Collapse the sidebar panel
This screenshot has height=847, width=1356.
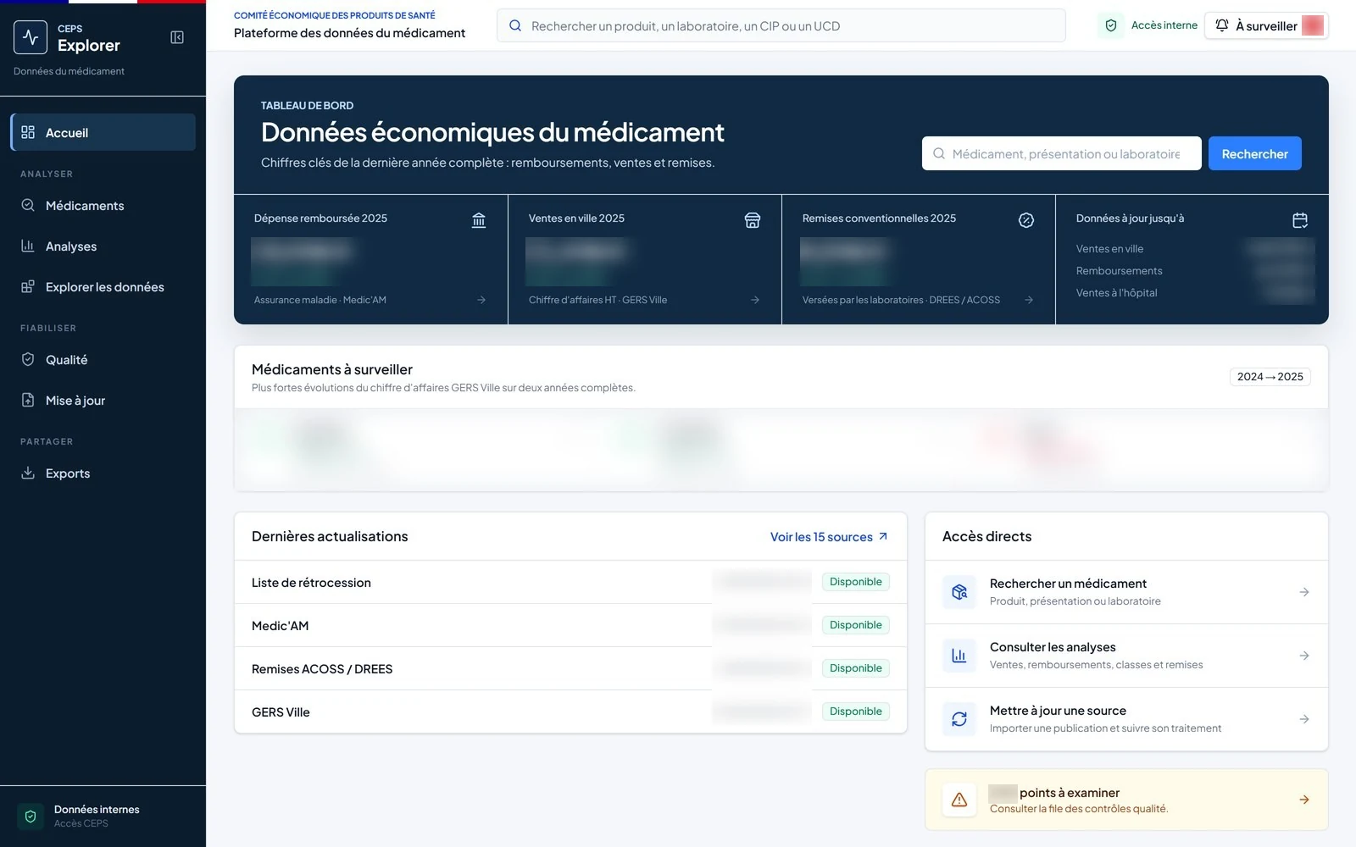point(177,37)
